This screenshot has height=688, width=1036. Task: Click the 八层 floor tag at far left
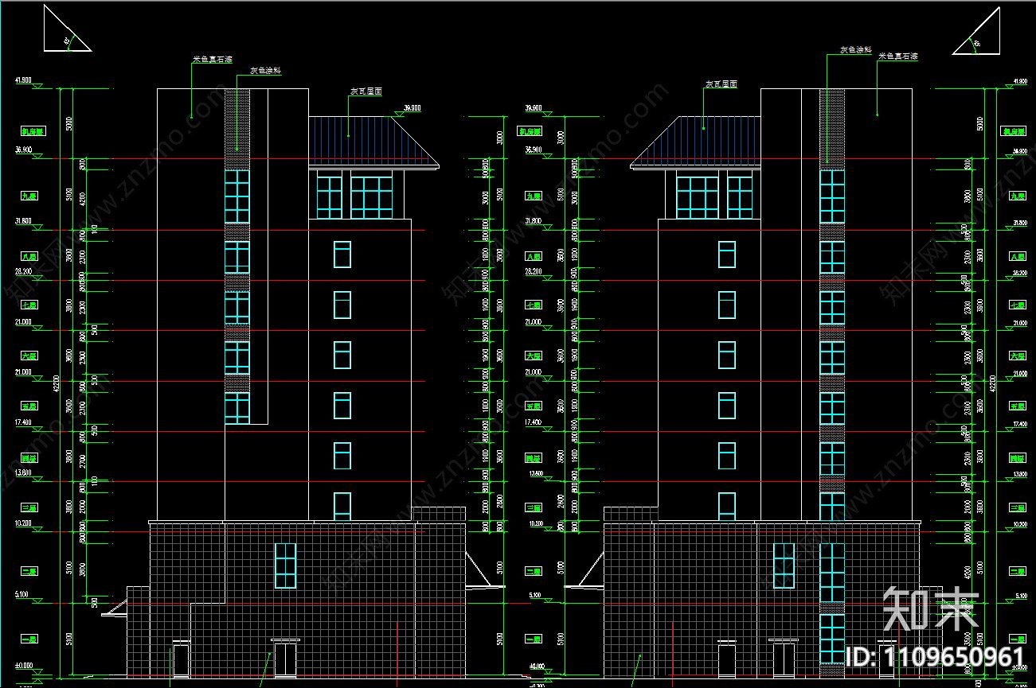tap(29, 257)
